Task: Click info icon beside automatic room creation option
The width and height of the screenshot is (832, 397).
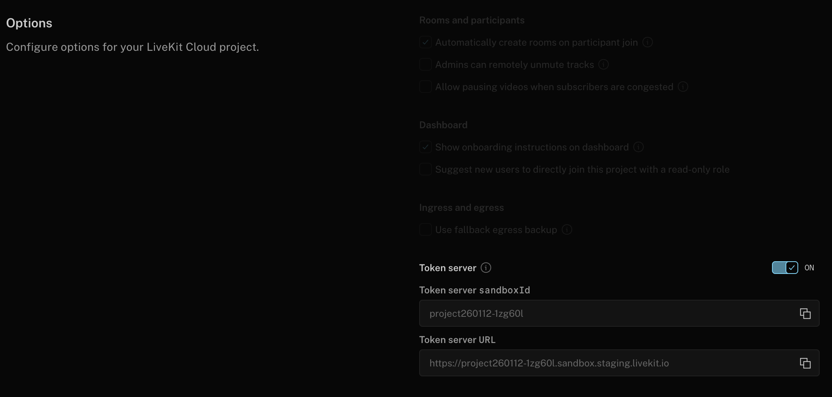Action: click(648, 42)
